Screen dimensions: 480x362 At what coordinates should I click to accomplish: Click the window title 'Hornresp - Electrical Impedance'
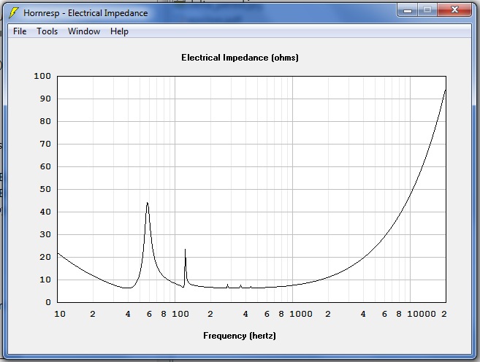click(85, 13)
